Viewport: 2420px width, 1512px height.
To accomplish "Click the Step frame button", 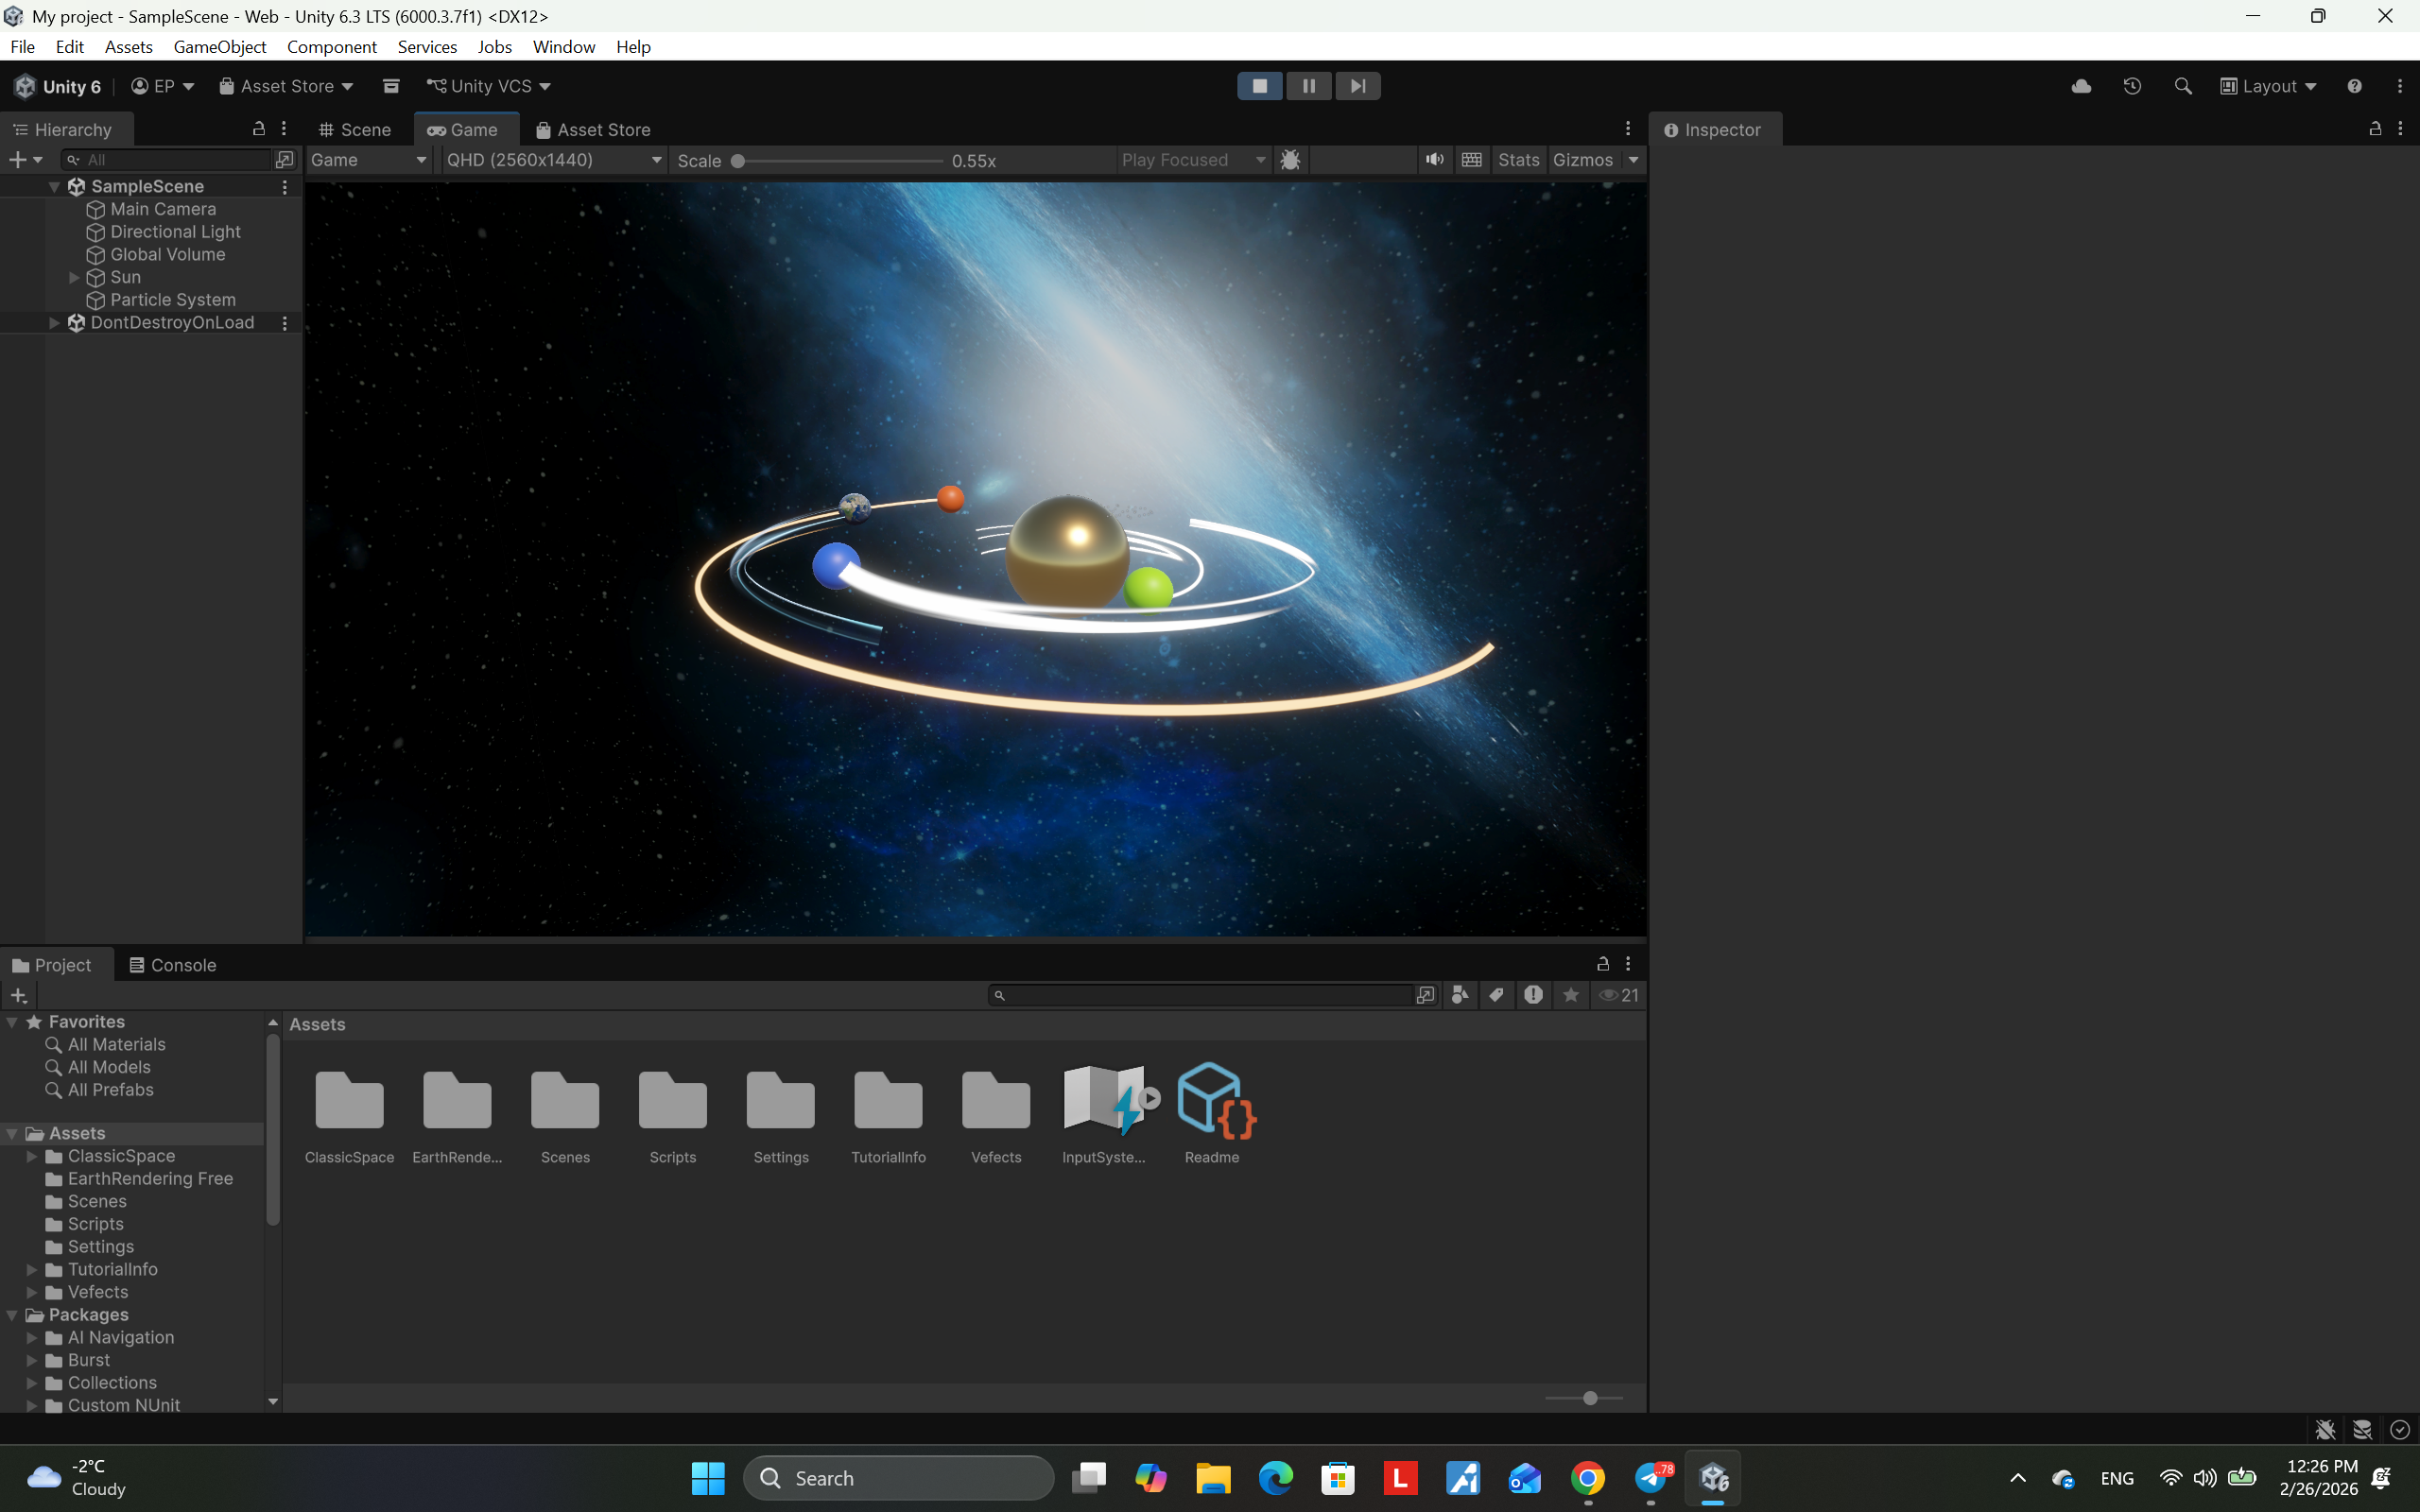I will pyautogui.click(x=1357, y=86).
